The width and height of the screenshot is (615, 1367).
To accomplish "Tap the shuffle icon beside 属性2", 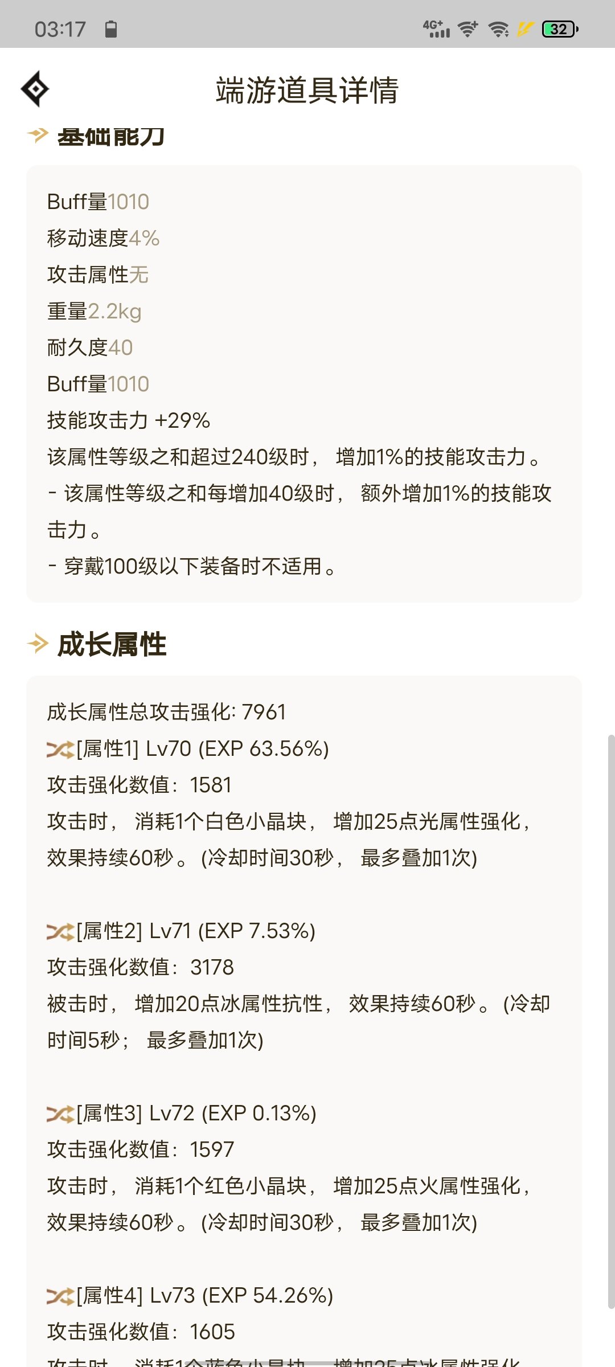I will click(x=60, y=932).
